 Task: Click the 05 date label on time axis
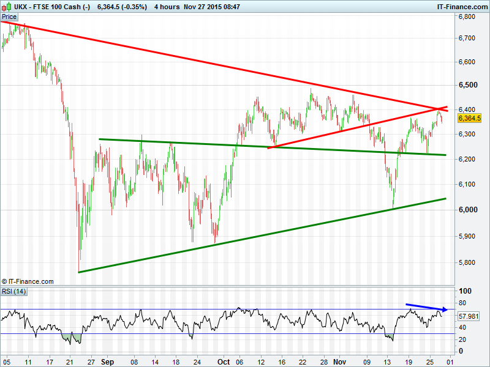7,362
